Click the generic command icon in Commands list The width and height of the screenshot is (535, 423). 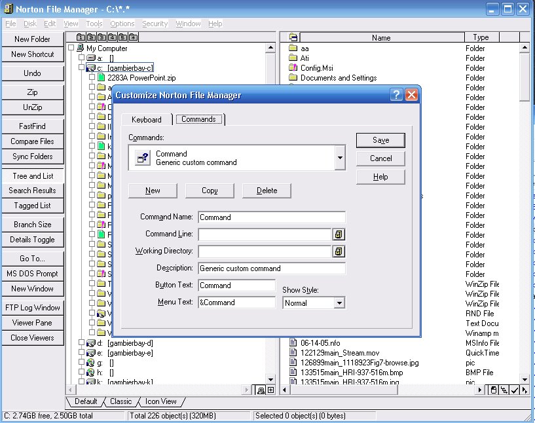143,158
